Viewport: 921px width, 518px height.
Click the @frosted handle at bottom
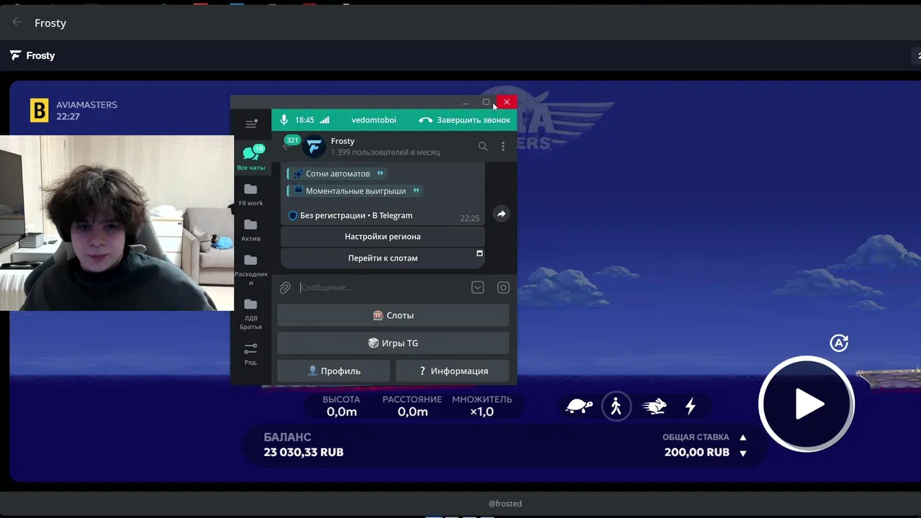click(x=505, y=504)
